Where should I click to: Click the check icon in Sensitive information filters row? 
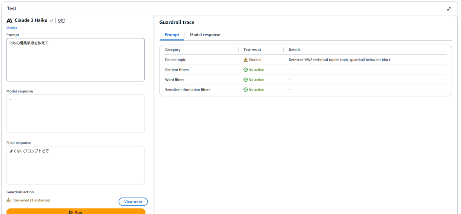click(245, 90)
